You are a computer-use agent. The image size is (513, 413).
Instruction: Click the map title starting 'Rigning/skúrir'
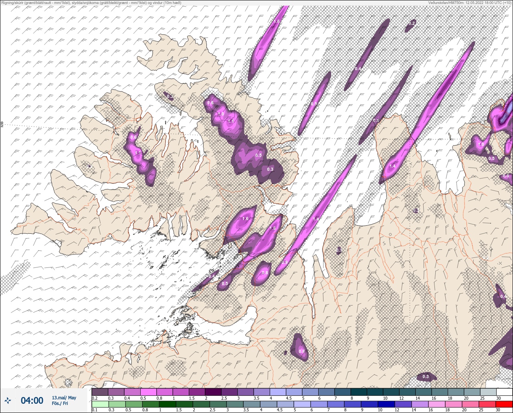91,3
